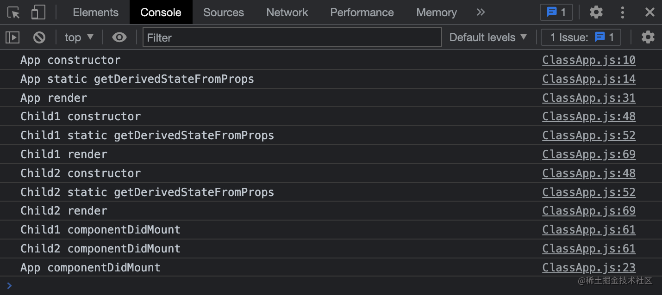
Task: Focus the Filter input field
Action: [x=292, y=37]
